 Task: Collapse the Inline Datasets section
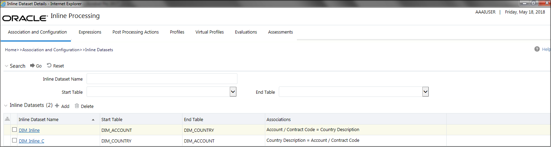[6, 105]
